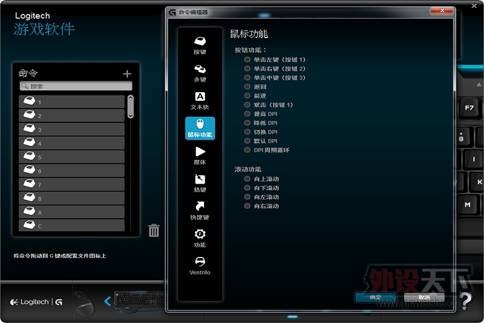Click the left arrow beside device icons

[x=107, y=301]
